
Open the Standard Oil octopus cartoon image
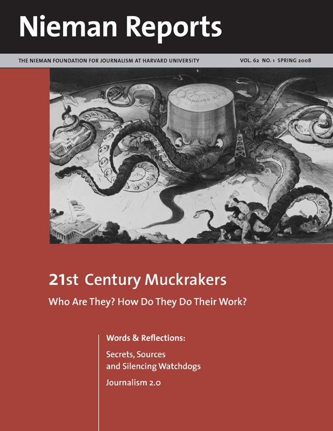coord(191,156)
